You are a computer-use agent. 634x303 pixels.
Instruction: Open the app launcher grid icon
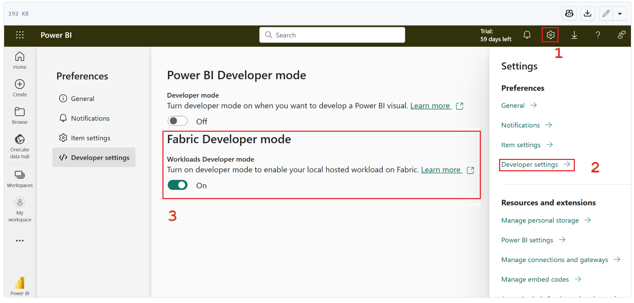click(20, 35)
